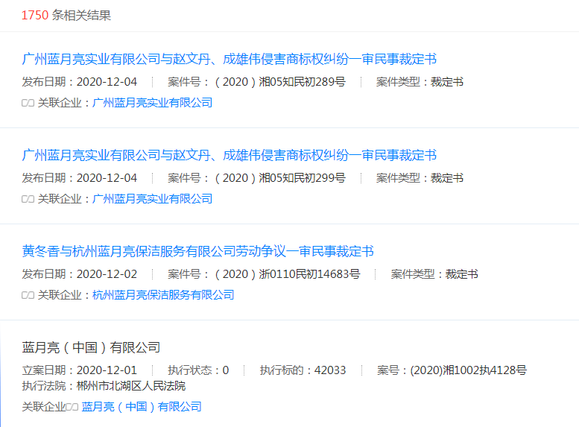
Task: Open the 湘05知民初299号 judgment title link
Action: [229, 155]
